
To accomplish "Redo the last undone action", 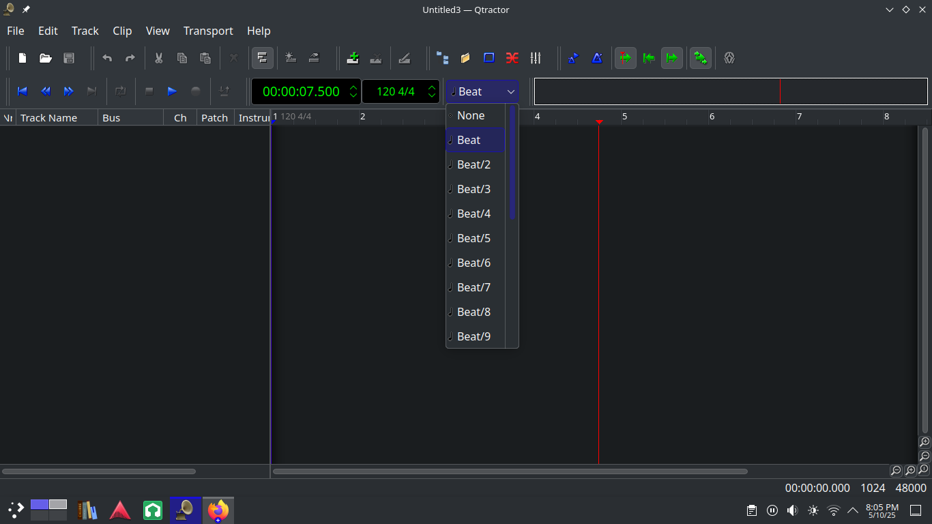I will [130, 58].
